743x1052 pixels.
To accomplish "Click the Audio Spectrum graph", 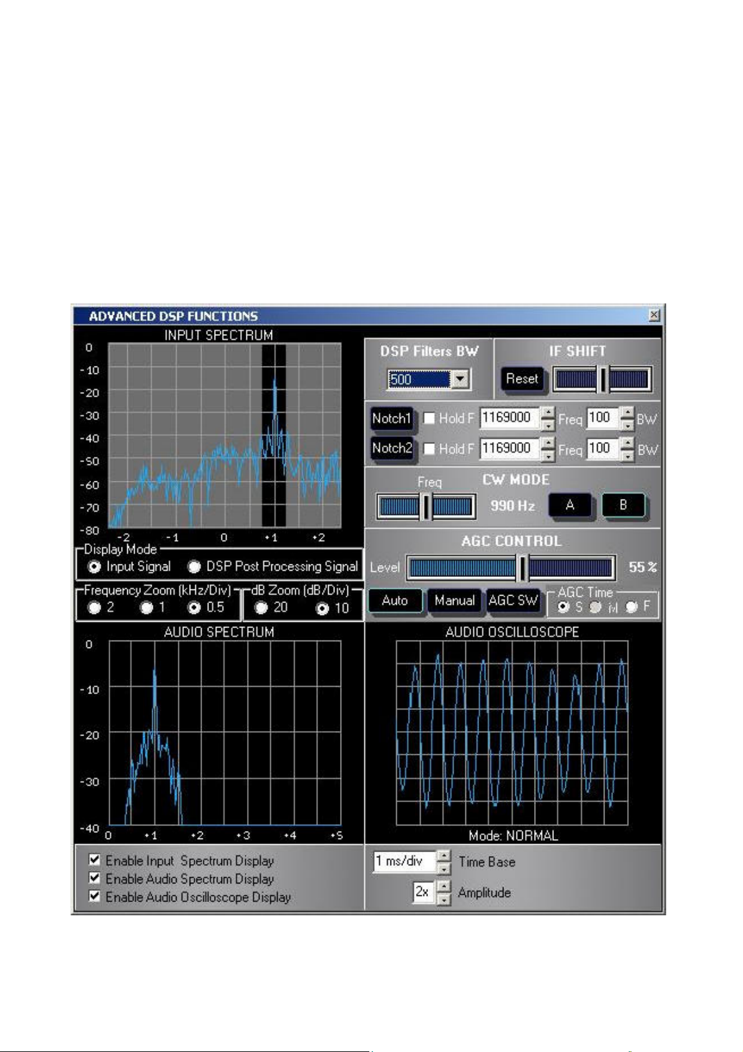I will [225, 733].
